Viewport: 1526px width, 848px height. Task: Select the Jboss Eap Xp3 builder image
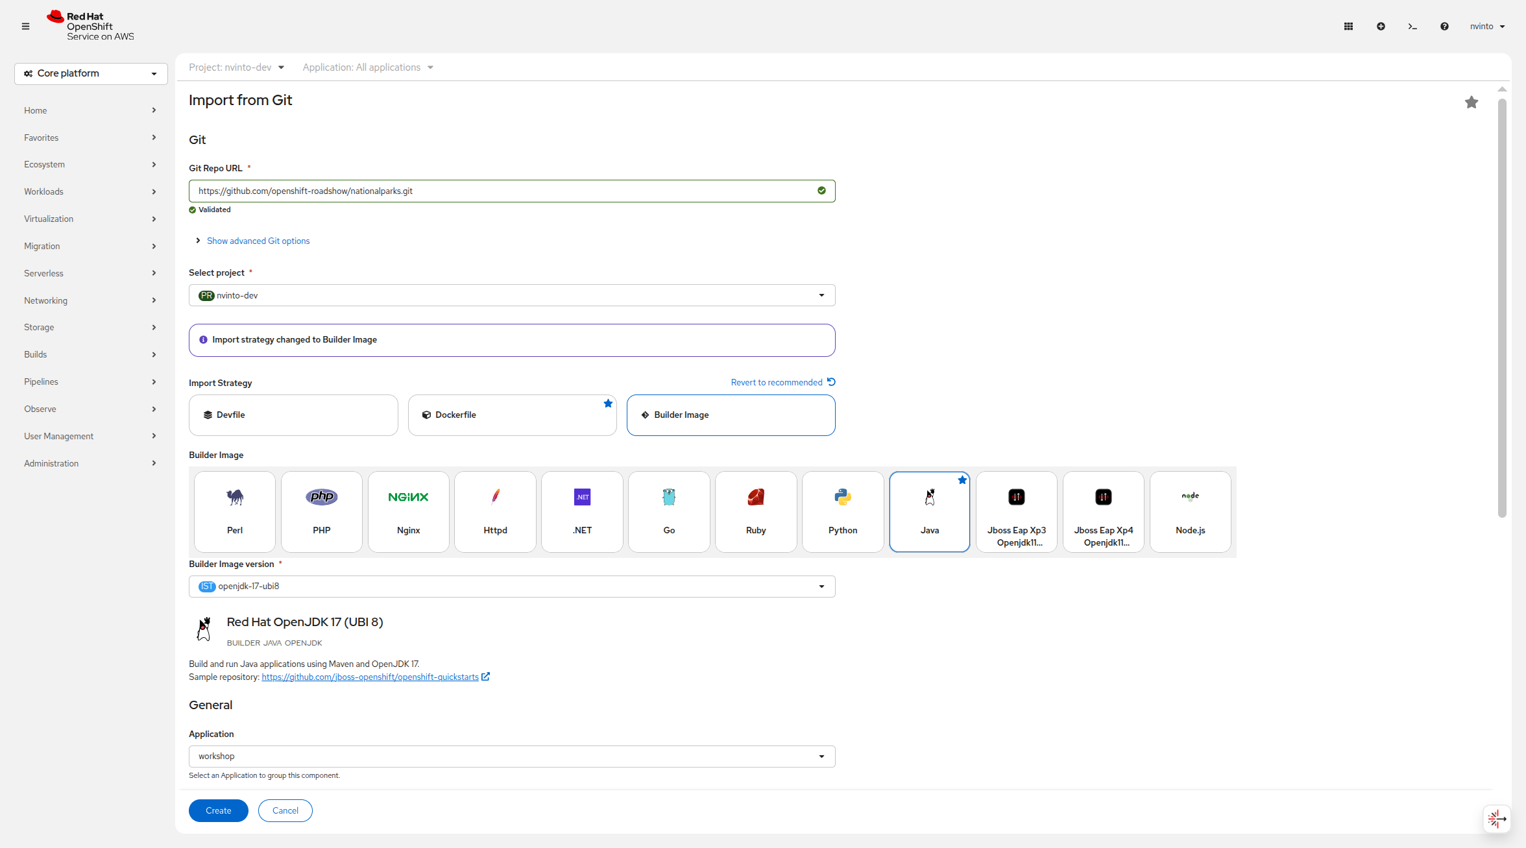(1017, 512)
